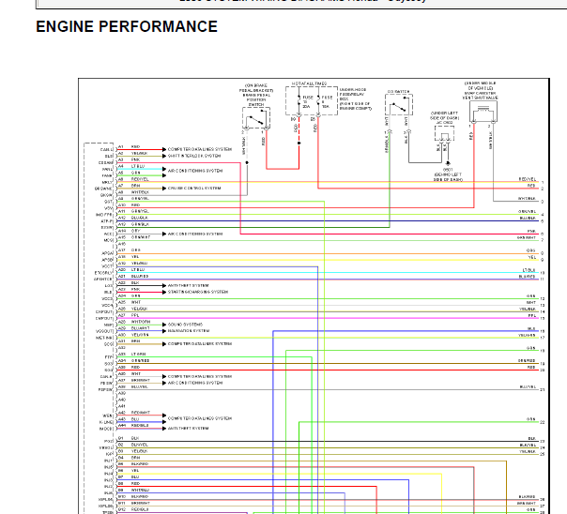Click pin label B9 WHT/BLU
The height and width of the screenshot is (514, 567).
point(133,491)
